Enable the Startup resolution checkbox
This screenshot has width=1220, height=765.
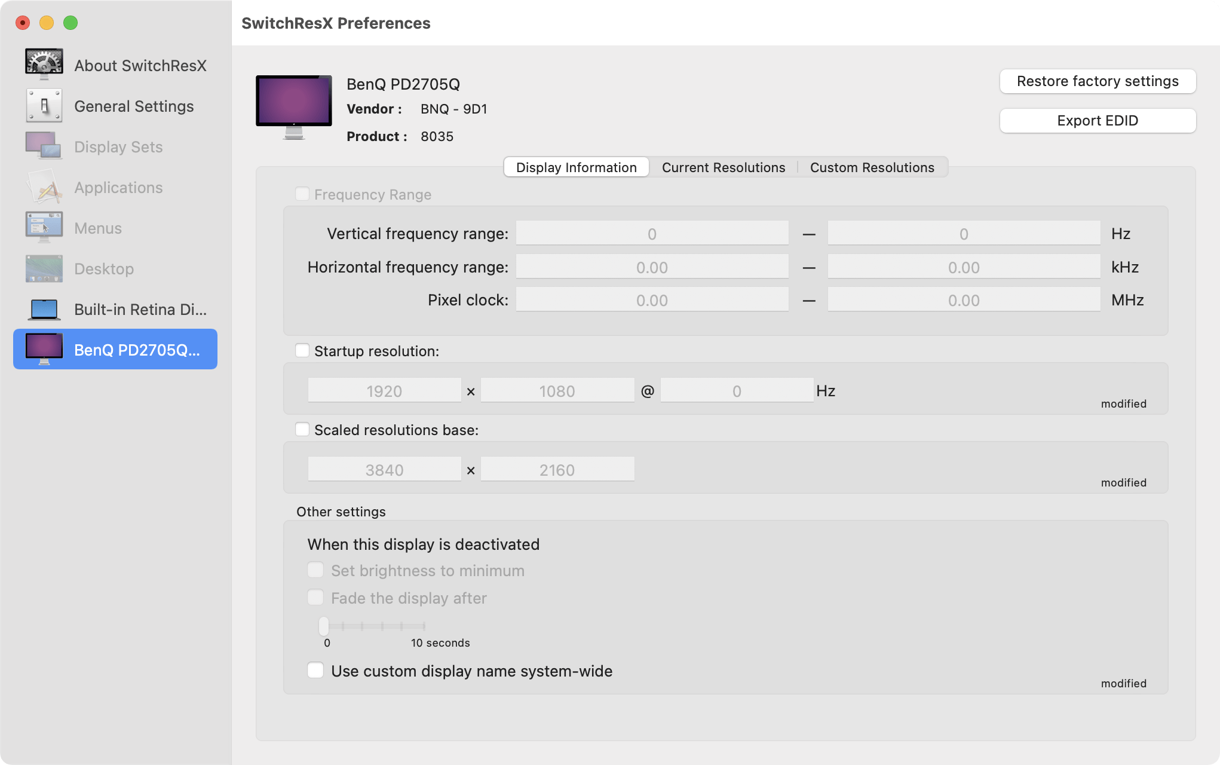point(303,351)
